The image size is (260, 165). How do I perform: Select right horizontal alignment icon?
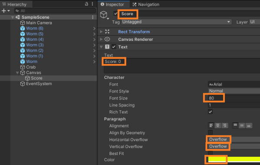coord(224,125)
